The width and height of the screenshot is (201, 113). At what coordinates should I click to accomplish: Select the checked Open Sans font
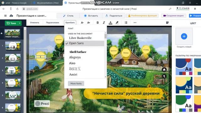pyautogui.click(x=84, y=43)
